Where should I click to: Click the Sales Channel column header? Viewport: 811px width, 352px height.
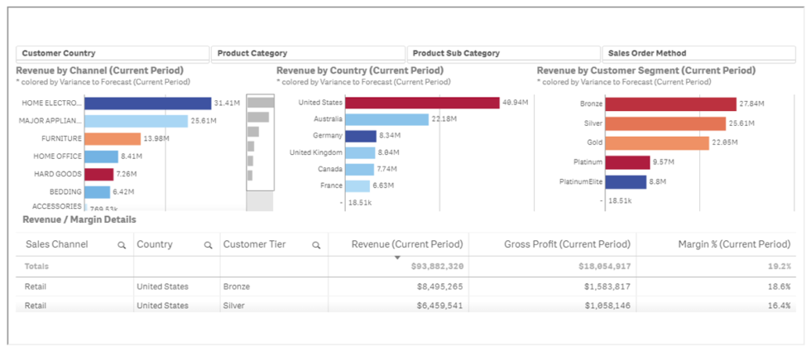(57, 244)
